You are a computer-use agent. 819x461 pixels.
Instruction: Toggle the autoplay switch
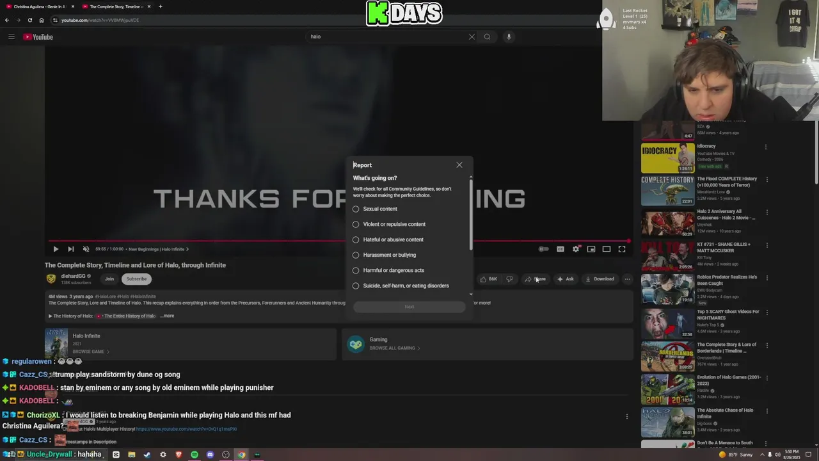543,249
